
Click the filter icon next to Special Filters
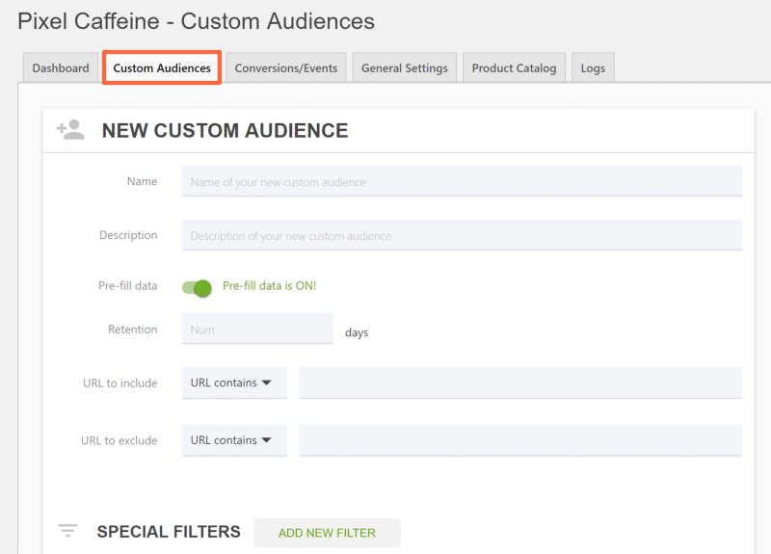[67, 531]
